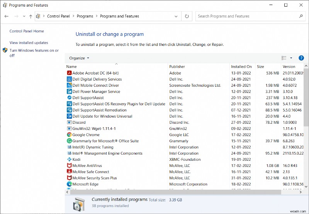Click the scroll right arrow of list

click(x=301, y=192)
